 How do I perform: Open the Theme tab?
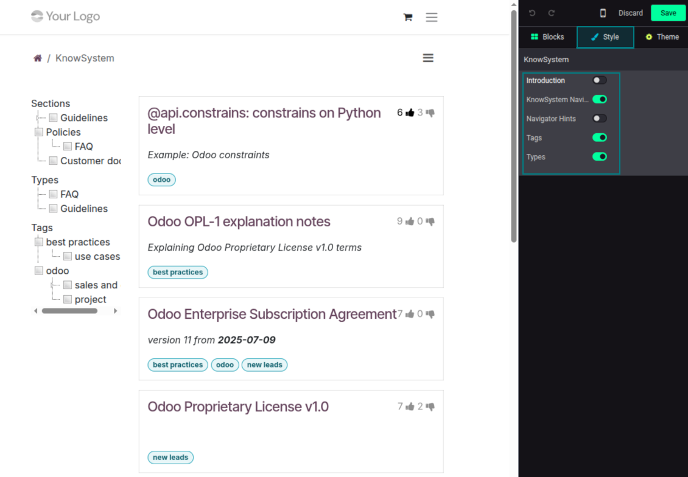click(662, 37)
